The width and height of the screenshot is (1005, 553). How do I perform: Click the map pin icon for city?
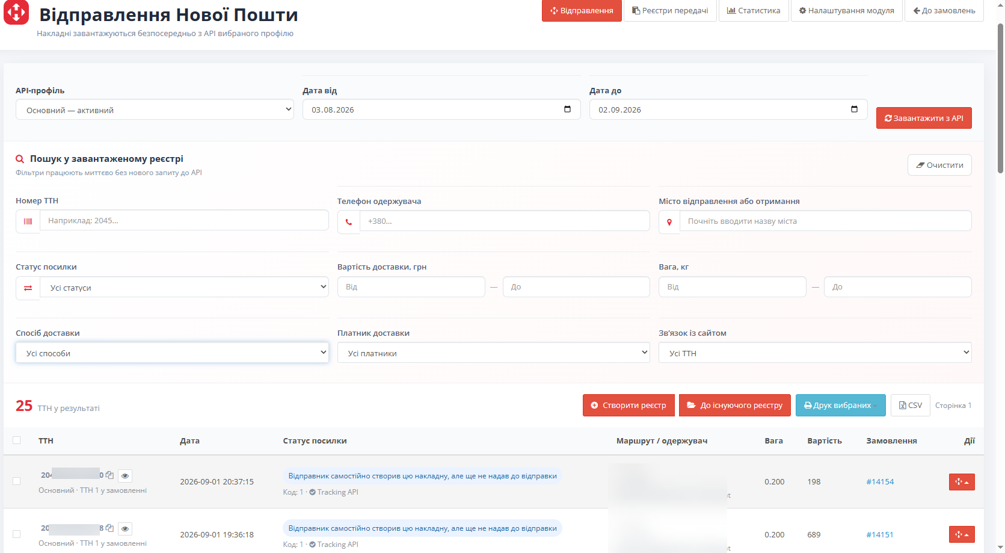point(669,222)
